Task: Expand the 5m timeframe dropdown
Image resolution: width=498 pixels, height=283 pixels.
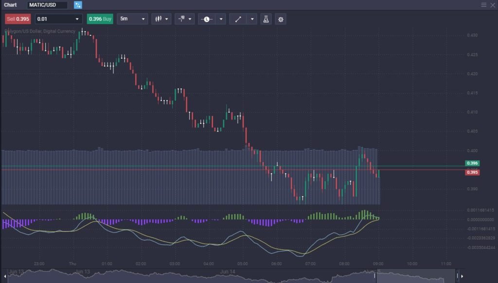Action: pos(132,19)
